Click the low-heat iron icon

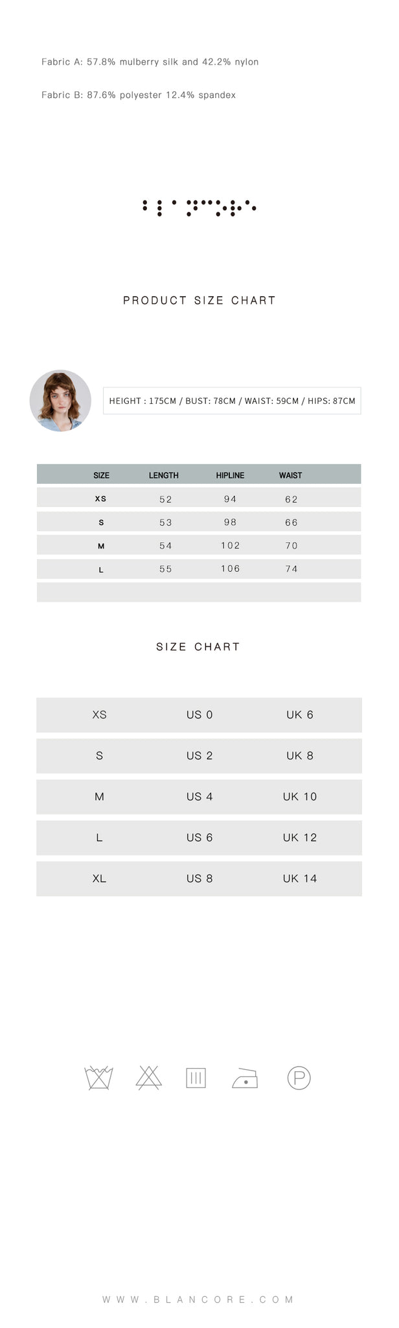click(x=245, y=1078)
